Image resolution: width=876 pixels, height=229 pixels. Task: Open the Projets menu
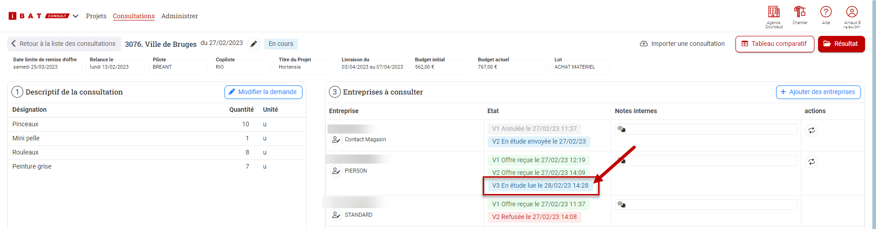tap(96, 16)
